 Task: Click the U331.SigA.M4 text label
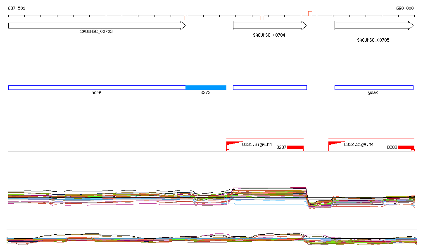(257, 145)
